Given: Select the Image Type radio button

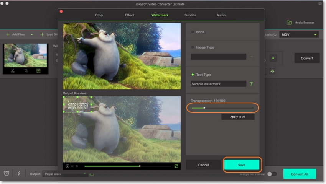Looking at the screenshot, I should click(x=193, y=47).
